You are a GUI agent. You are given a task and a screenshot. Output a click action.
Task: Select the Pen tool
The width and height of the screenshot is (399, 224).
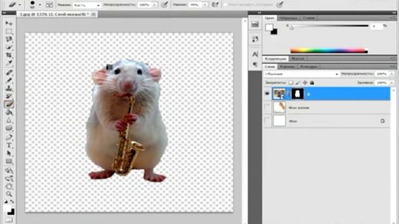click(x=9, y=138)
